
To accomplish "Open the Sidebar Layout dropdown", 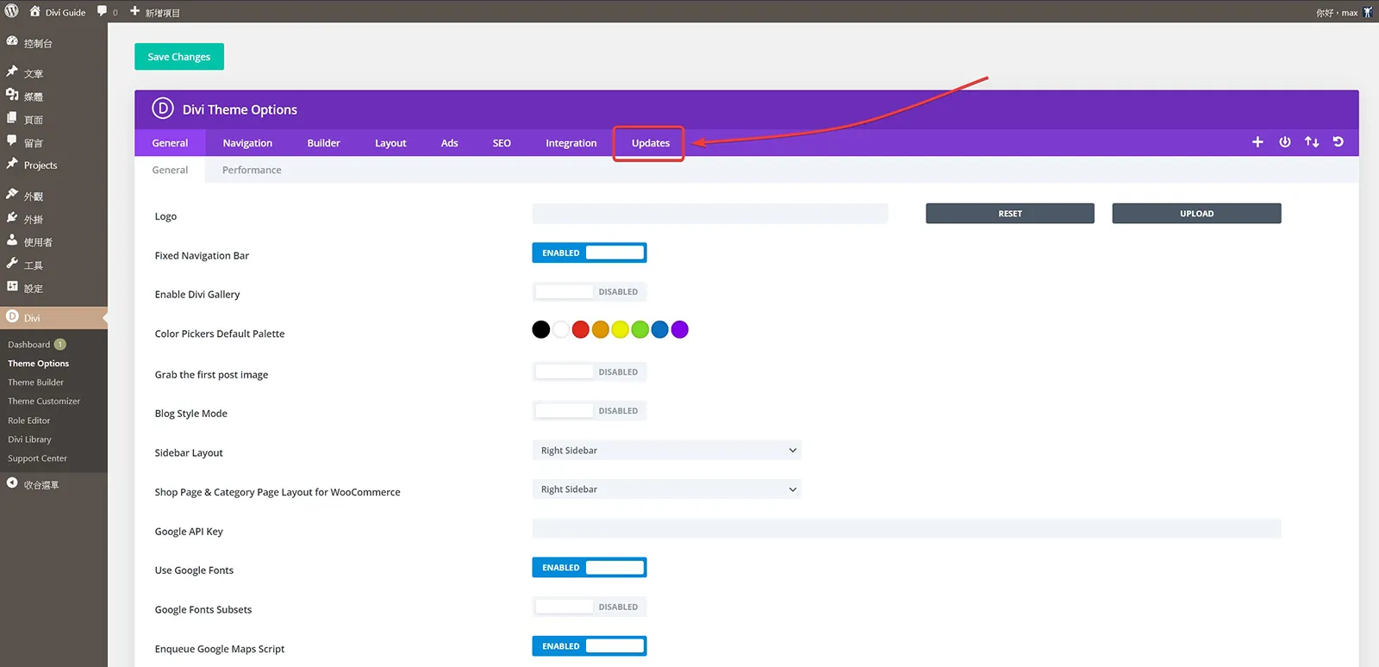I will [667, 451].
